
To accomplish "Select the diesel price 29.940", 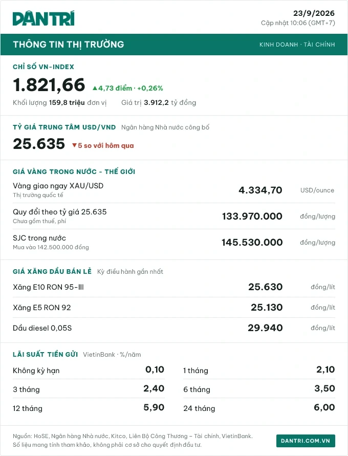I will point(265,328).
